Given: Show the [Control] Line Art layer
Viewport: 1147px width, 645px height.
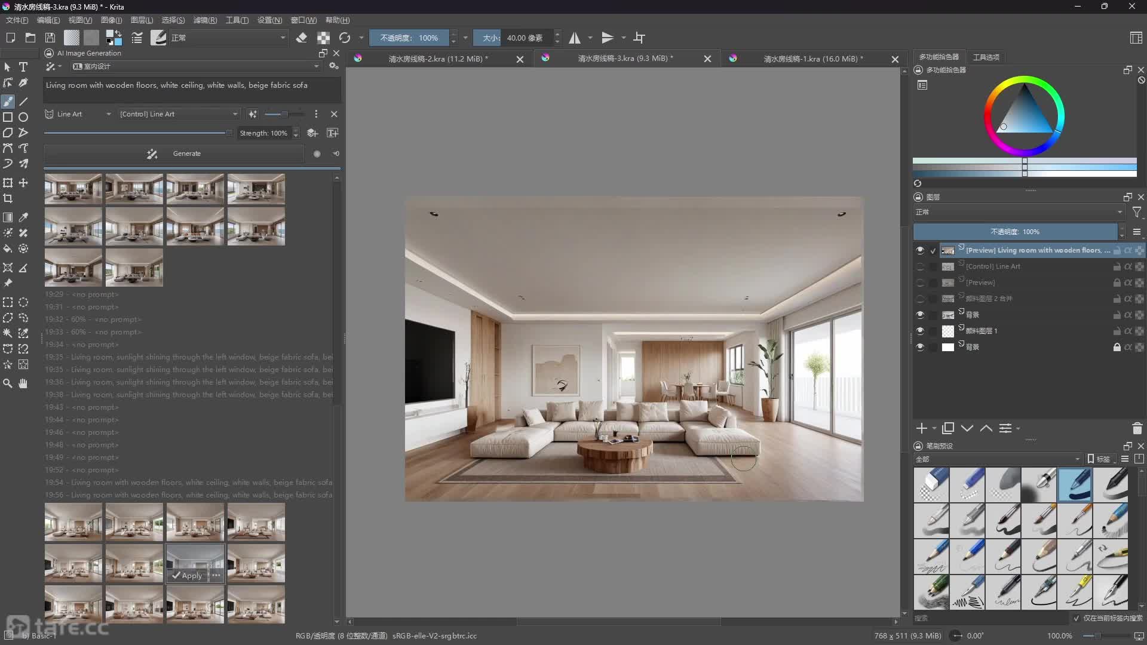Looking at the screenshot, I should point(920,266).
